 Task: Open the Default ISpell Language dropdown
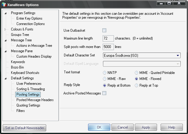tap(142, 64)
